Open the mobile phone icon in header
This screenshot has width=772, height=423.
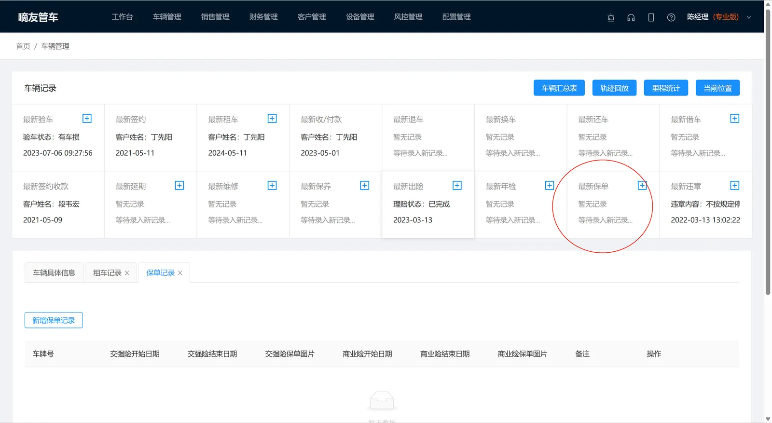pyautogui.click(x=651, y=17)
